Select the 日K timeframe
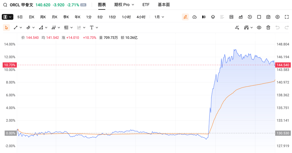 pyautogui.click(x=31, y=17)
